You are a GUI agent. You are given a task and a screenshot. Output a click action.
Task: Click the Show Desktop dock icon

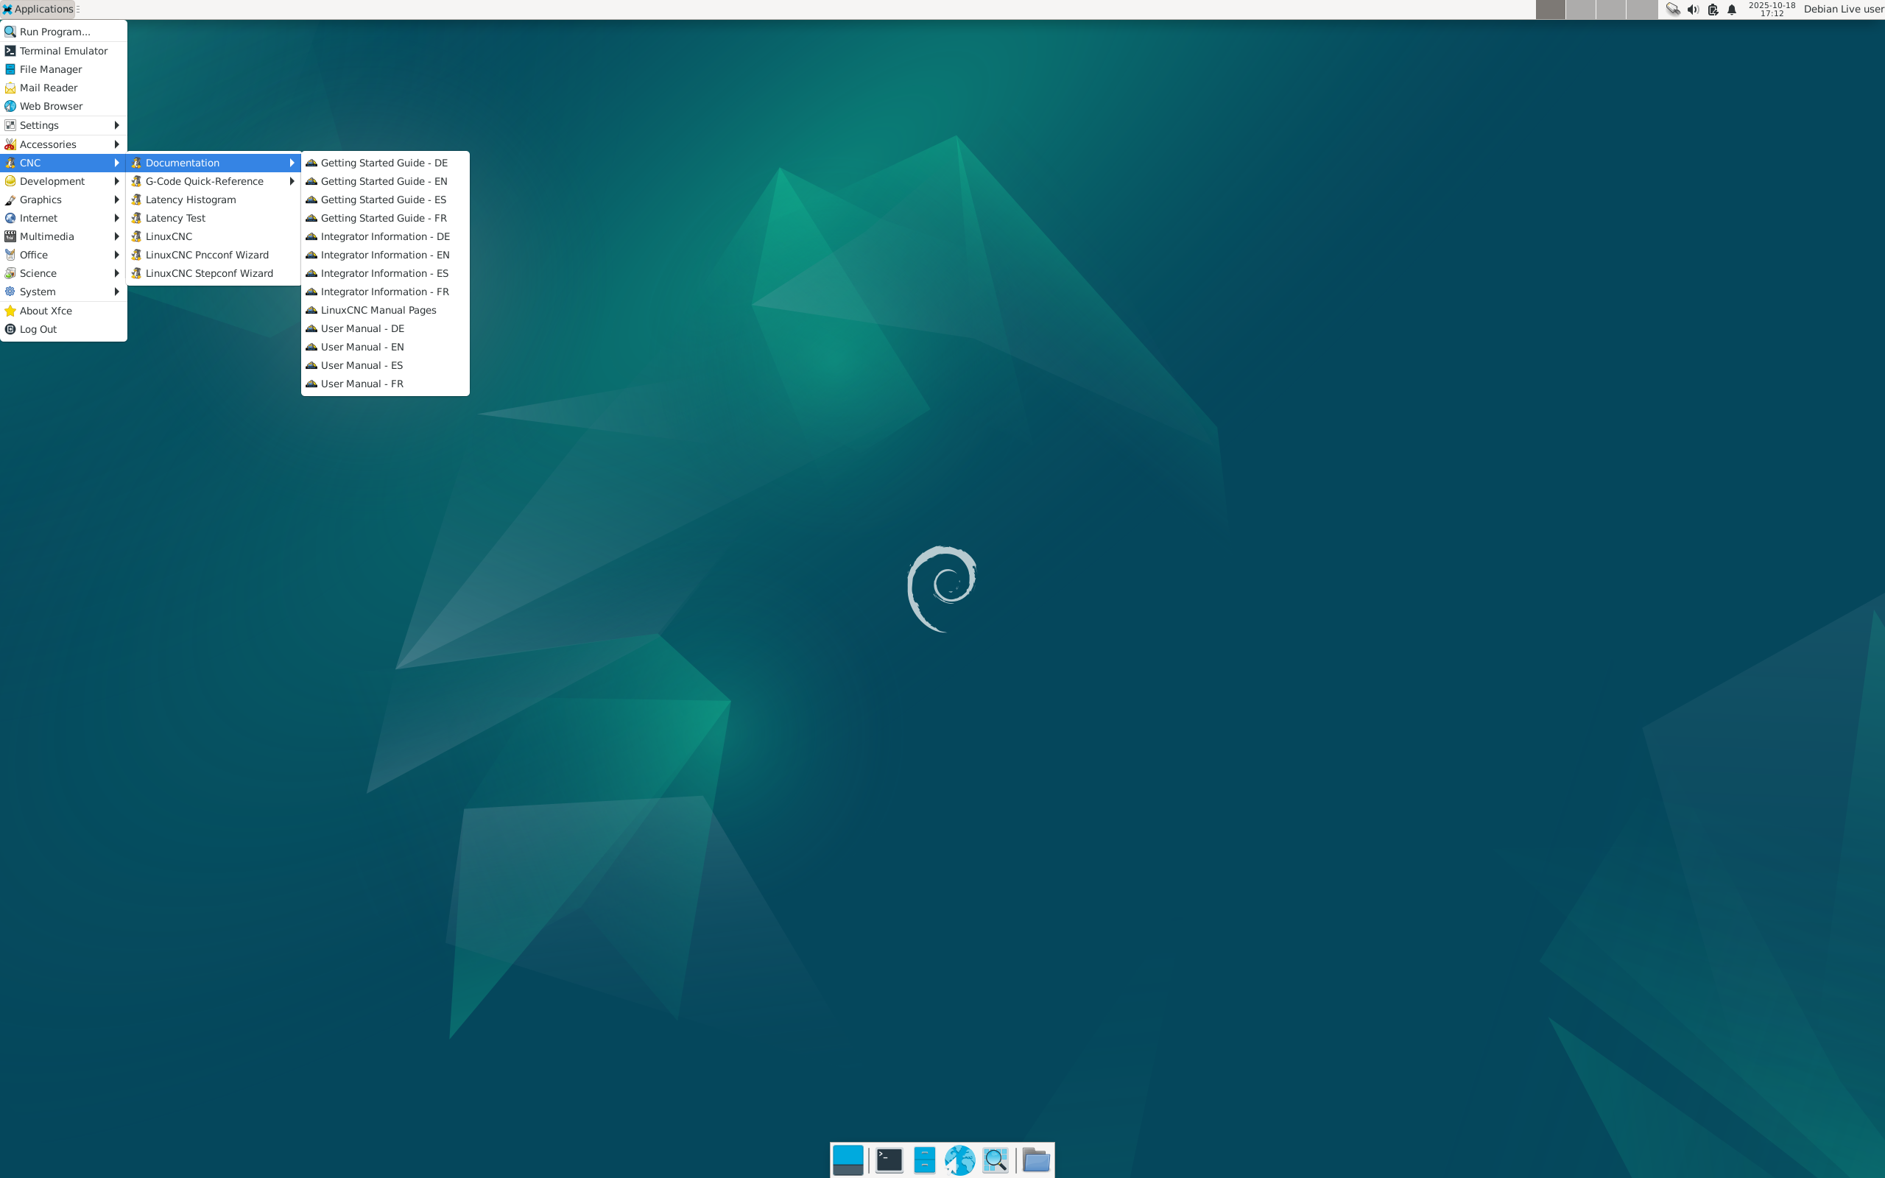pyautogui.click(x=848, y=1160)
